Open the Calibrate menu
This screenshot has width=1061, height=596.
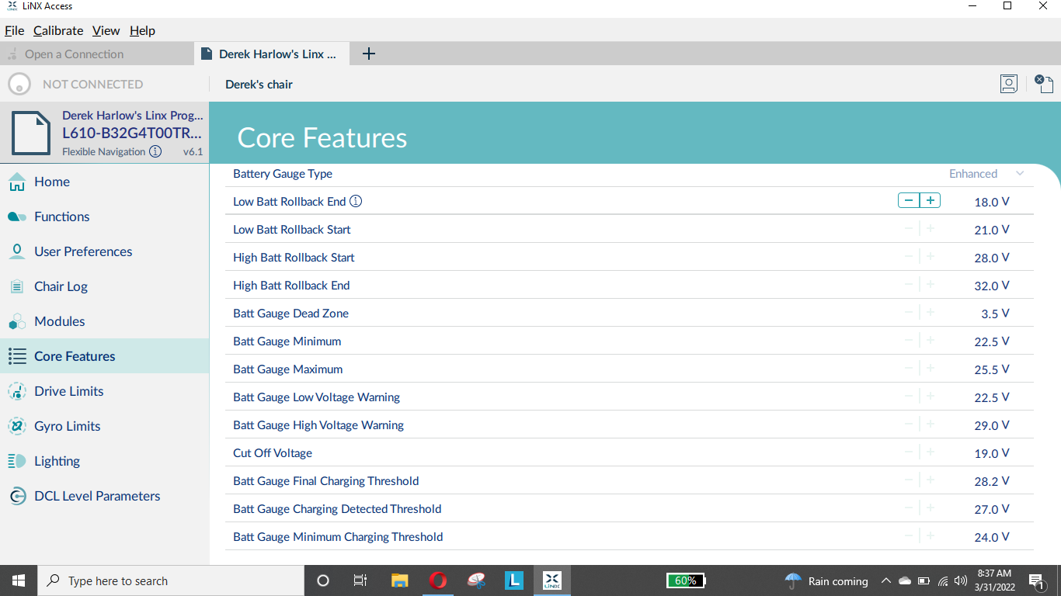[58, 31]
